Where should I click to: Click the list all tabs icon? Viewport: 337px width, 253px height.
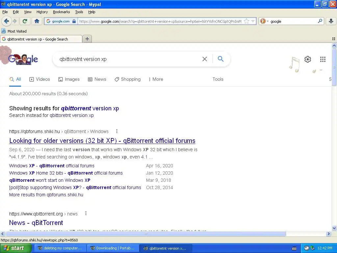click(334, 39)
